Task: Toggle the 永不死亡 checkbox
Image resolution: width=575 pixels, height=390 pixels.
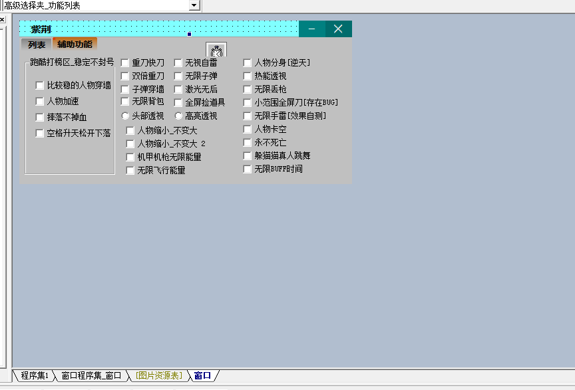Action: [248, 142]
